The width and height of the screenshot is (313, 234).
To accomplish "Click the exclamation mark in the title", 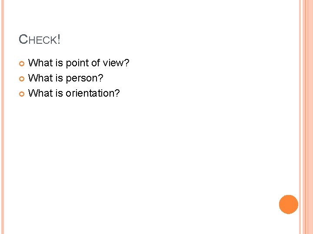I will [58, 40].
